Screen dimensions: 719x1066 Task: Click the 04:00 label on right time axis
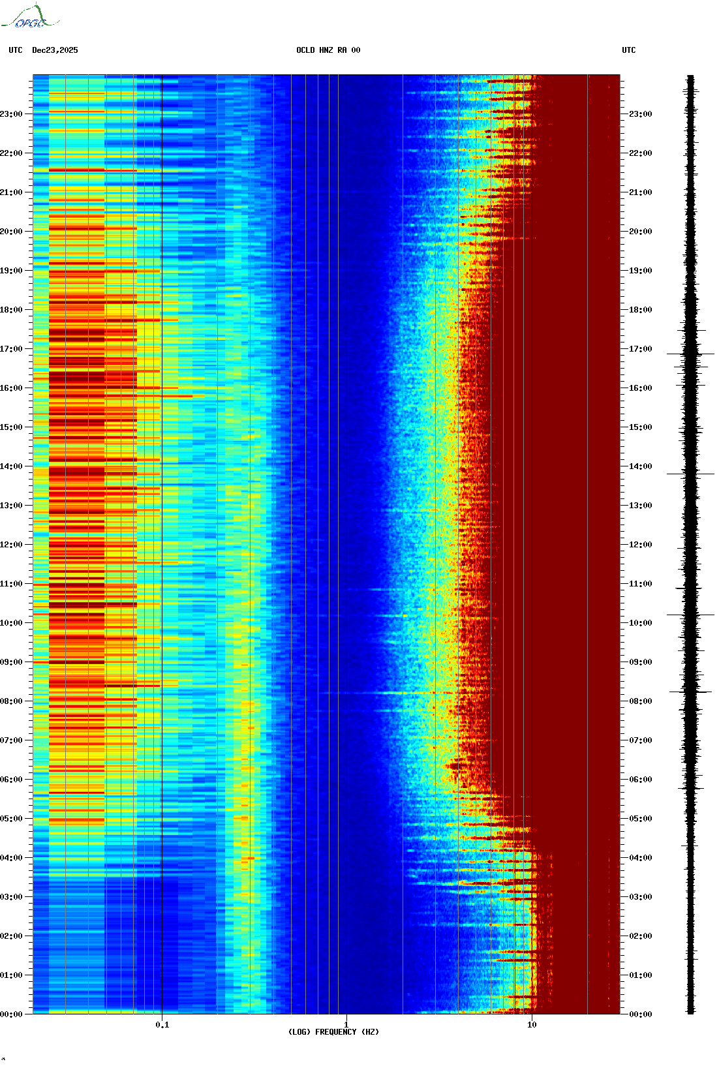click(x=641, y=858)
